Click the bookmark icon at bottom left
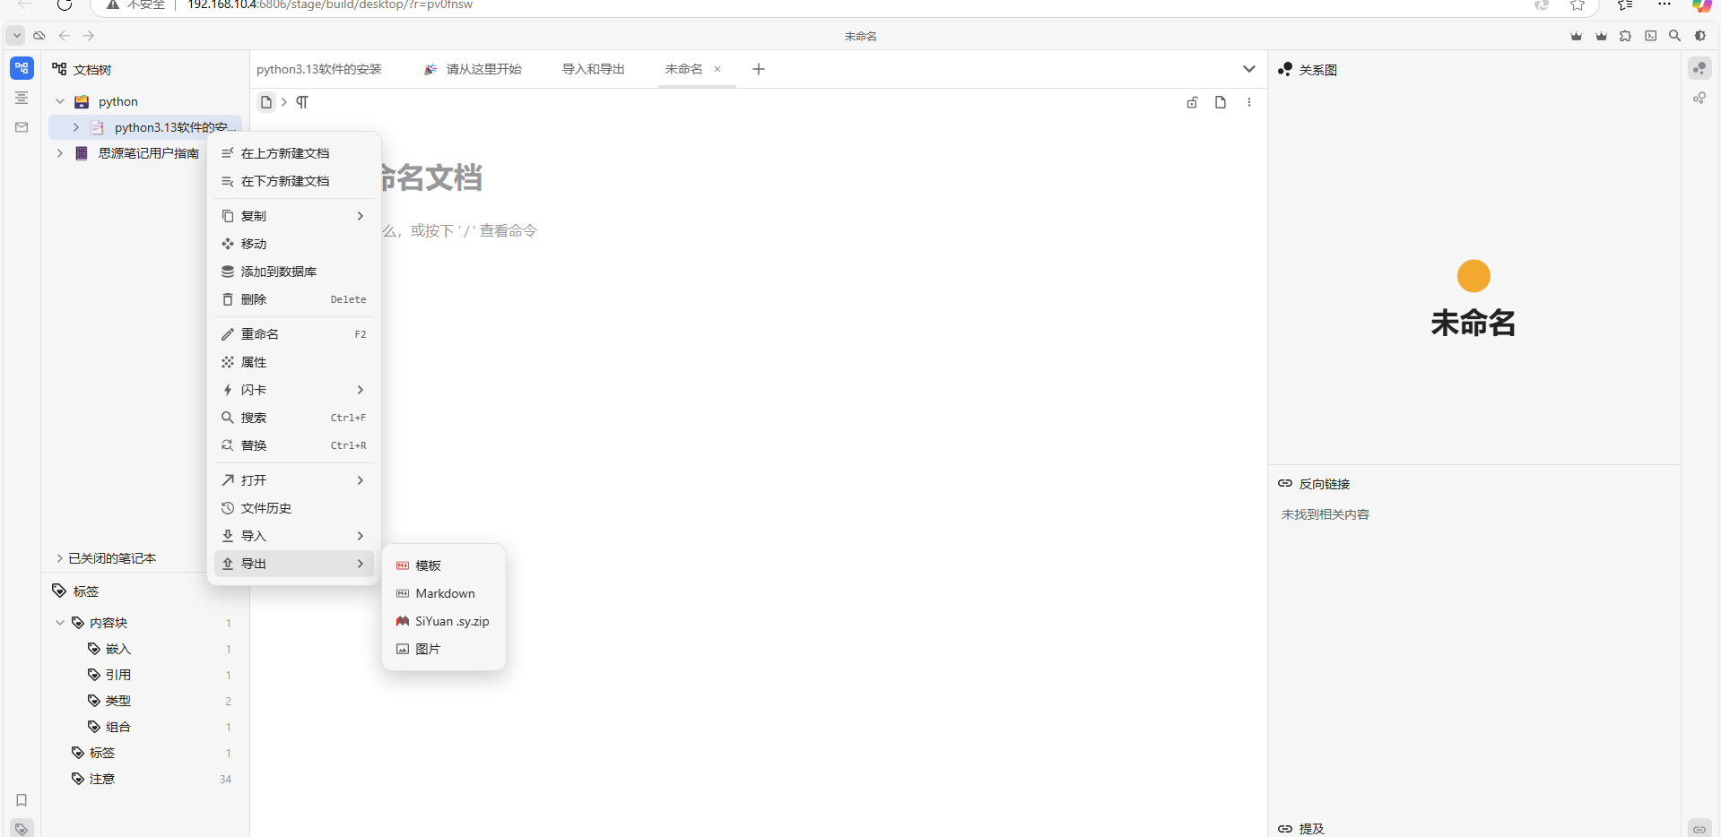 (x=22, y=800)
